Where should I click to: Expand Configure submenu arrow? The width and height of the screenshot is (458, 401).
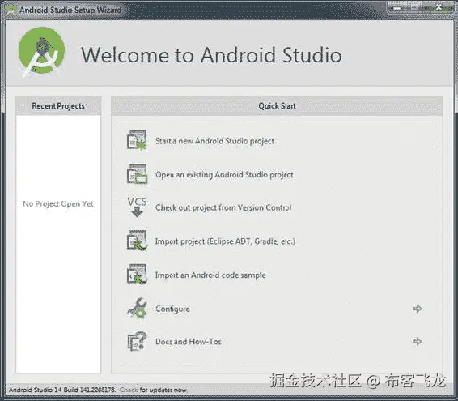[x=418, y=309]
